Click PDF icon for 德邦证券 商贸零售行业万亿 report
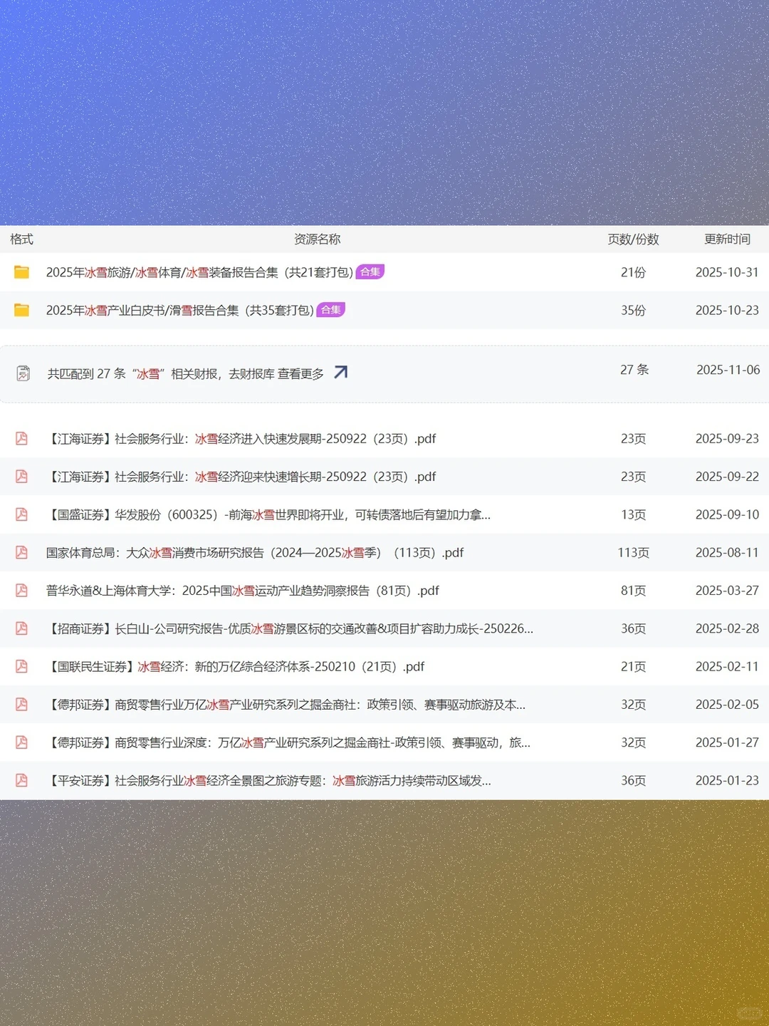This screenshot has height=1026, width=769. pyautogui.click(x=22, y=705)
